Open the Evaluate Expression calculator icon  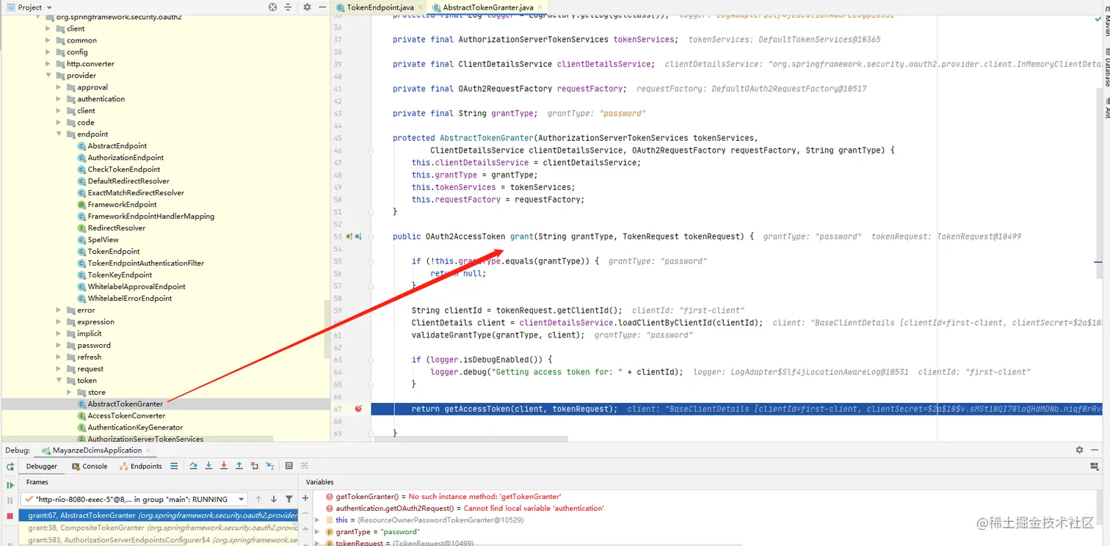pyautogui.click(x=289, y=466)
